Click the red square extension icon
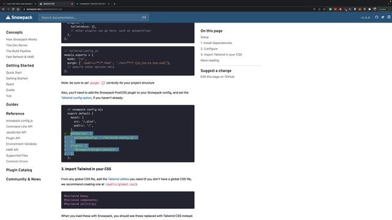Image resolution: width=392 pixels, height=220 pixels. click(x=335, y=9)
